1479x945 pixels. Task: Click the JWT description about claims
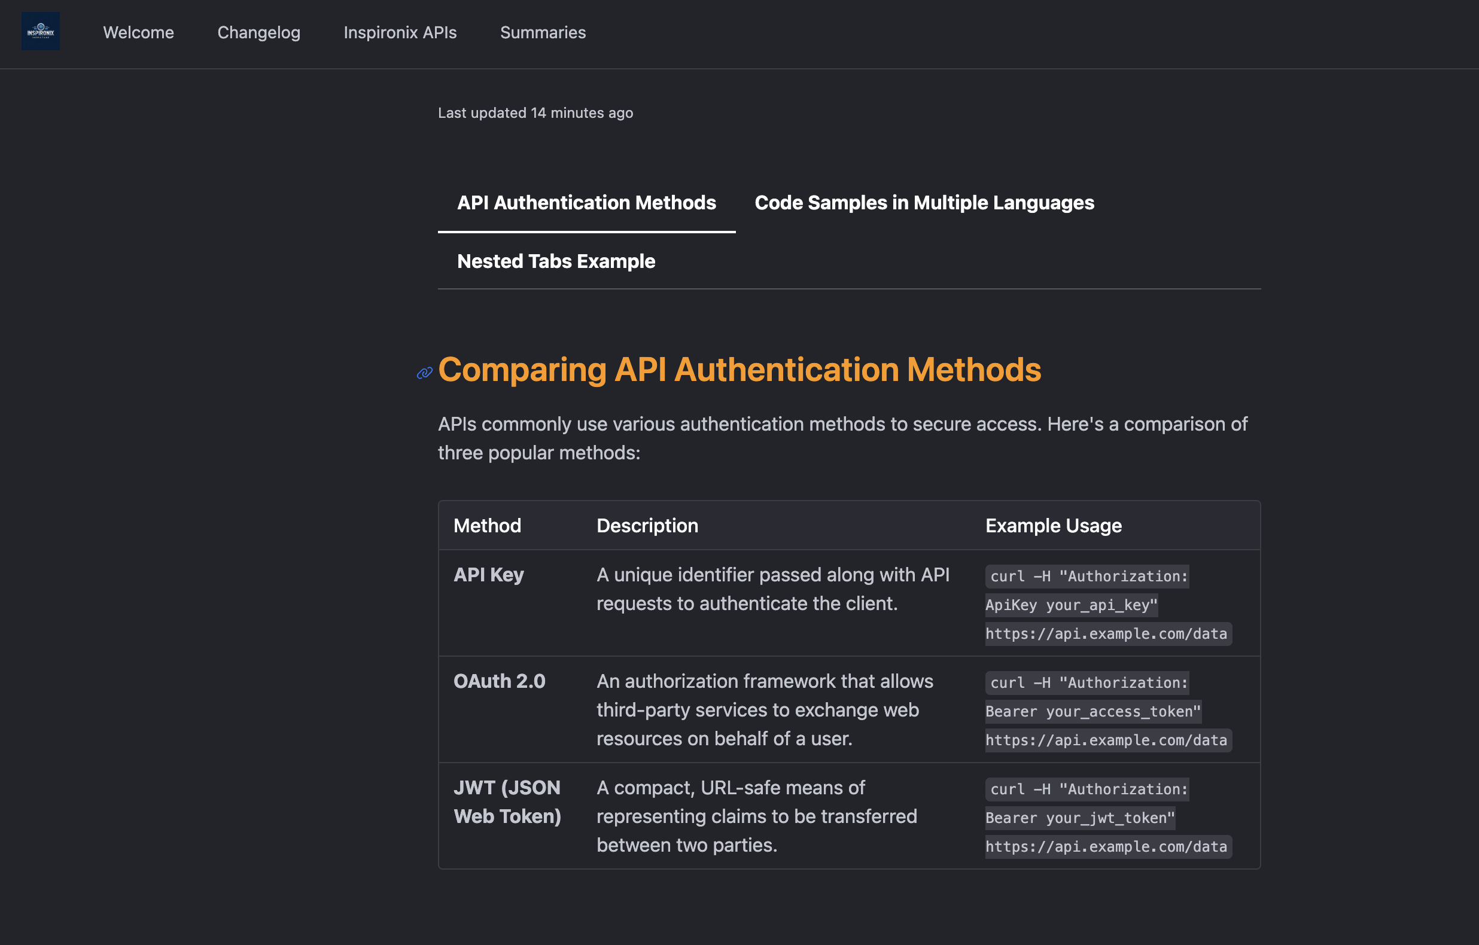tap(756, 816)
